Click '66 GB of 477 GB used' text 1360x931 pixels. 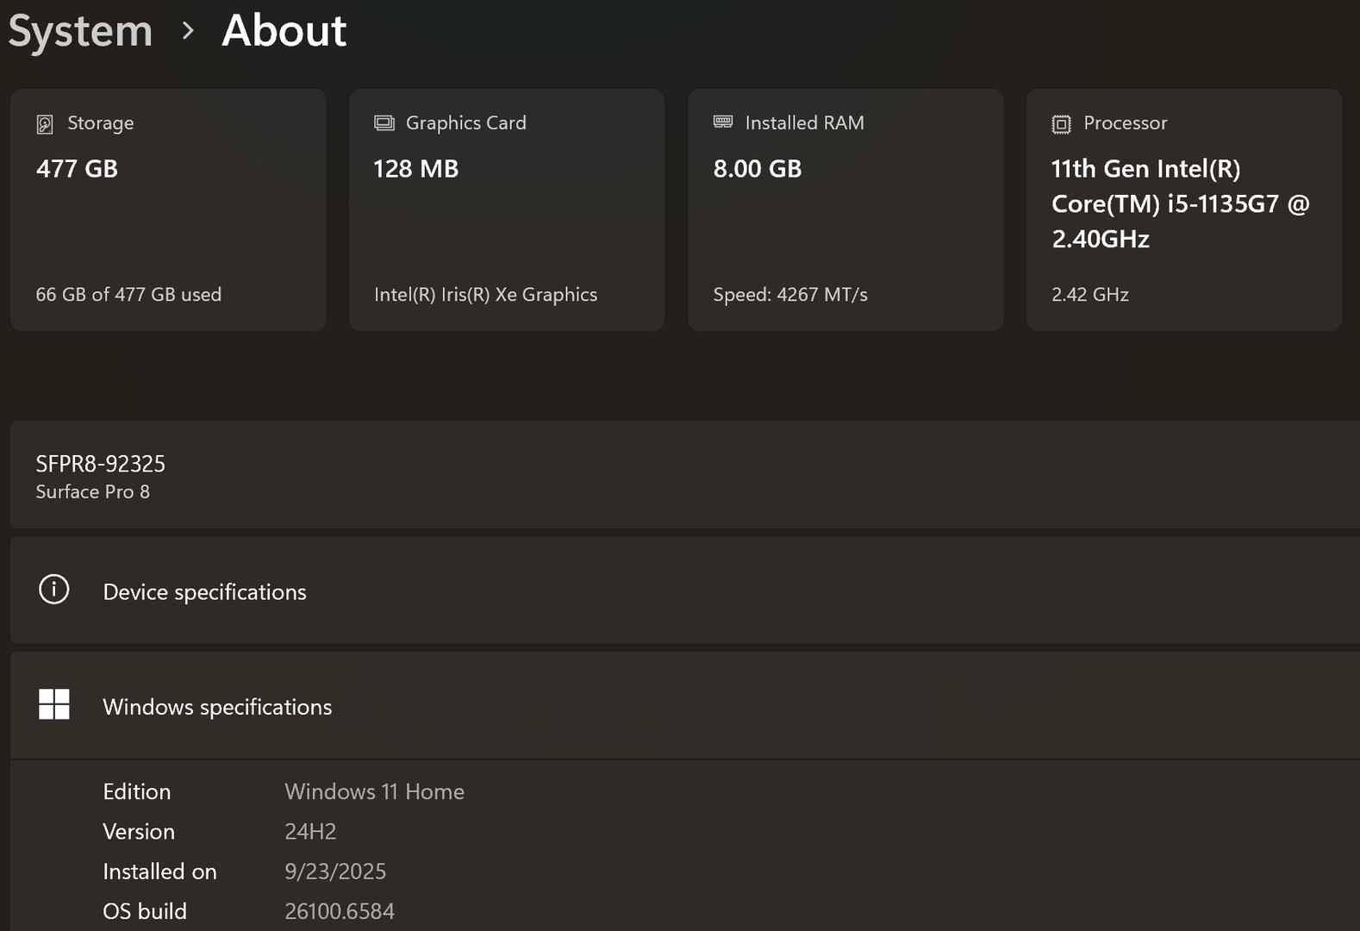(128, 295)
